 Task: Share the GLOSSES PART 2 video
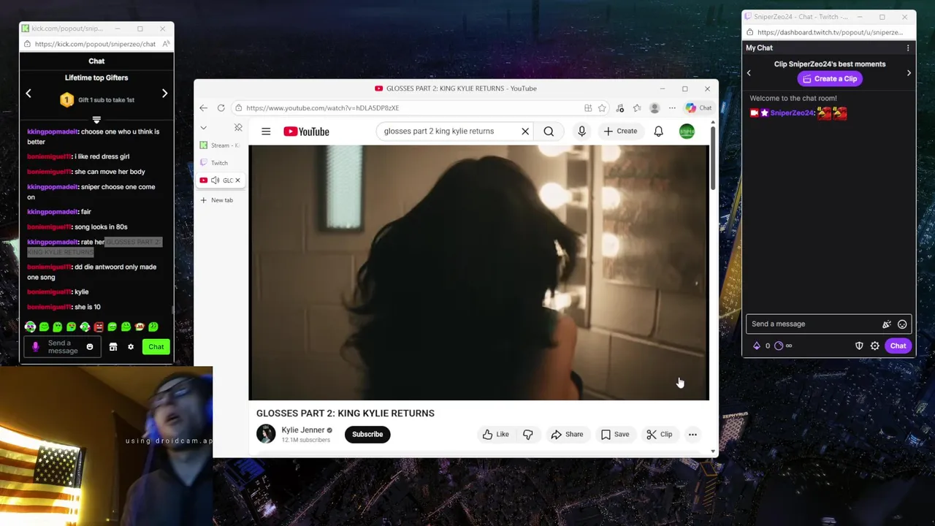coord(567,434)
